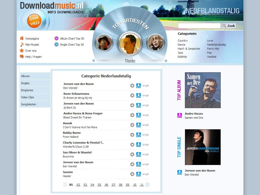This screenshot has width=260, height=195.
Task: Browse the Pop category
Action: click(x=209, y=53)
